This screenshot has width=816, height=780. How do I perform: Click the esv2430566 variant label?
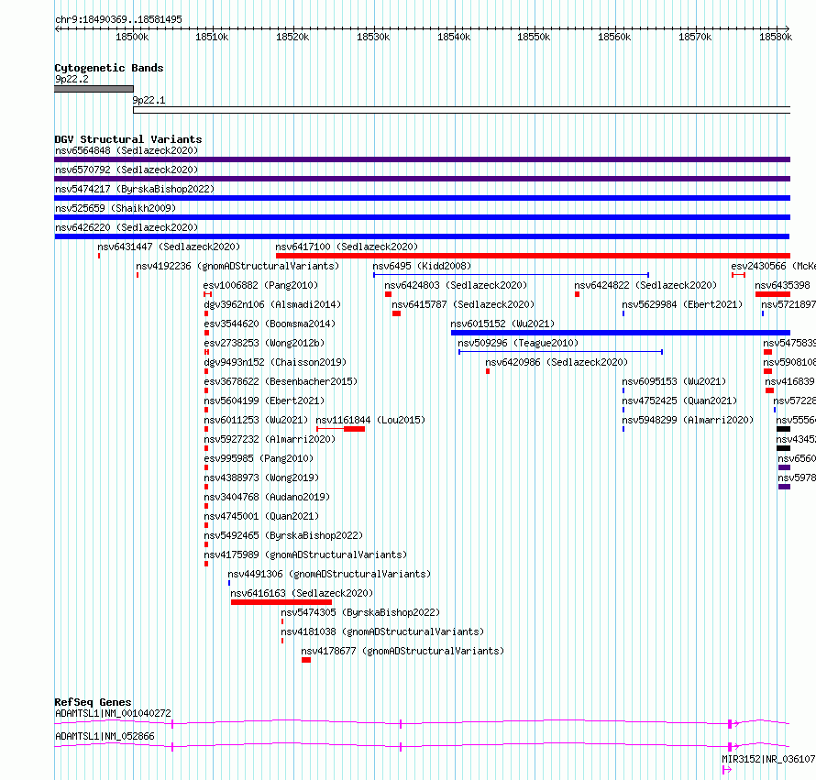[773, 266]
